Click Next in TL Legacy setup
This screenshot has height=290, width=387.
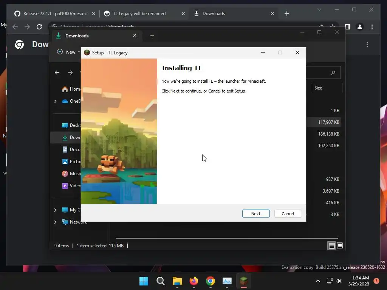coord(256,214)
